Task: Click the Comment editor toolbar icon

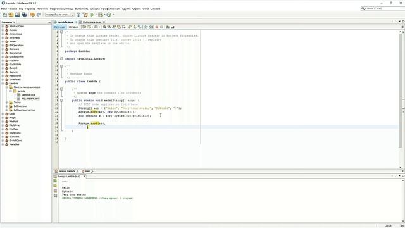Action: (168, 27)
